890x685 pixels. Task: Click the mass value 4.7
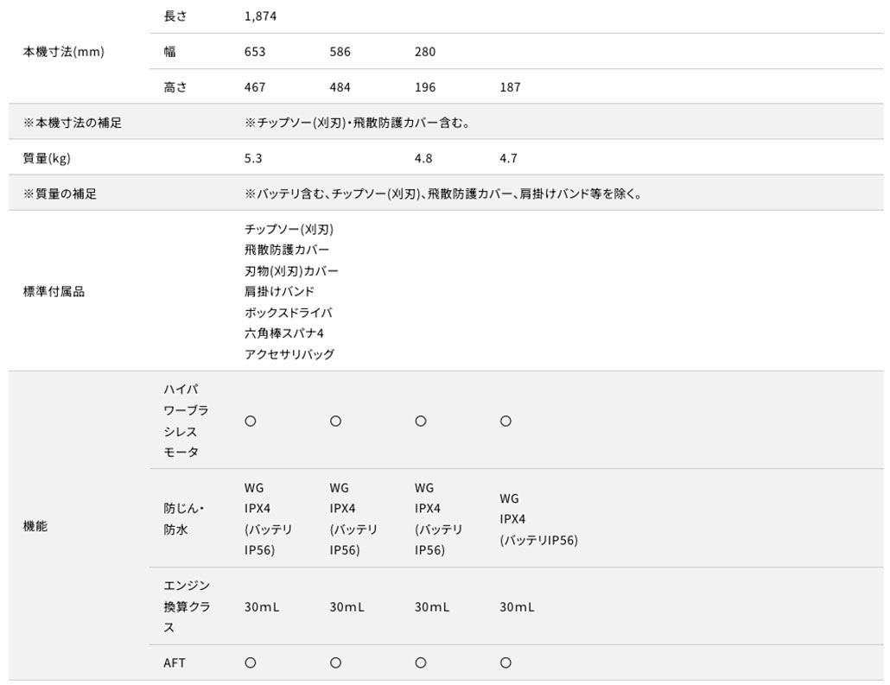pos(509,158)
